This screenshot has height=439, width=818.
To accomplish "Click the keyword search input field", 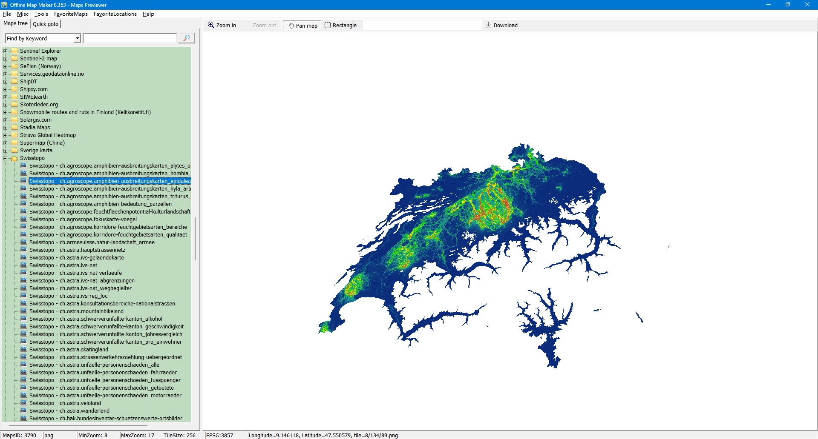I will [130, 38].
